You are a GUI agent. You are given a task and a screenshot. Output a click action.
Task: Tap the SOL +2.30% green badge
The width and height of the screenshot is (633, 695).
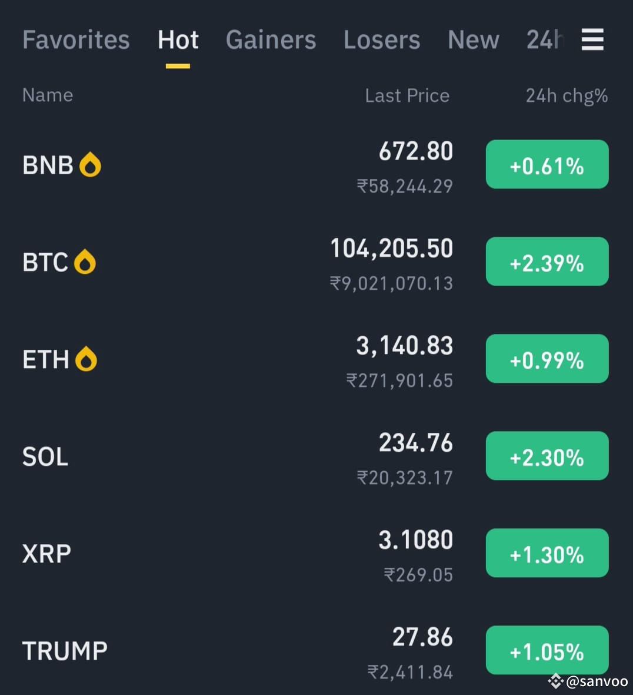pos(547,456)
